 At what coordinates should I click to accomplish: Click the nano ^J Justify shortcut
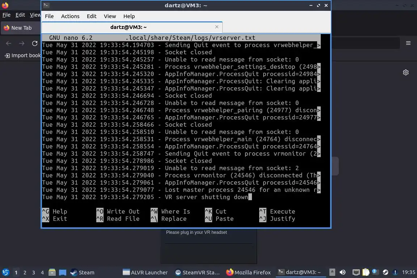[277, 219]
